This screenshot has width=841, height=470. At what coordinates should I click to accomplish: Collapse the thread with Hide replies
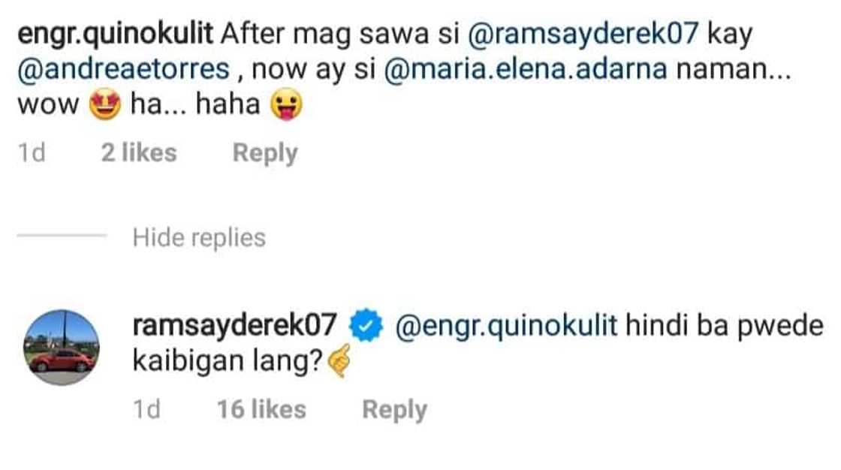(199, 238)
